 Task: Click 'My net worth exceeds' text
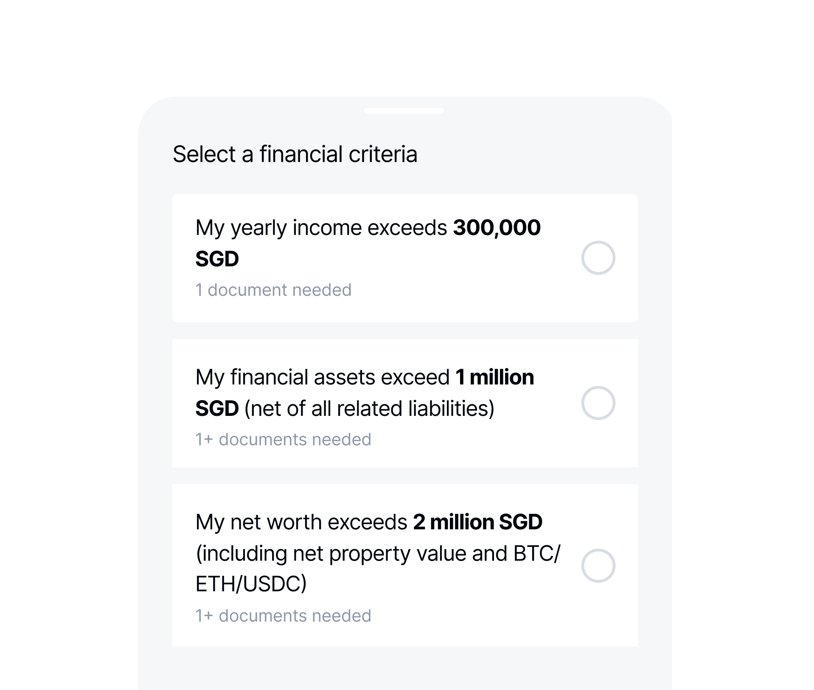point(301,522)
